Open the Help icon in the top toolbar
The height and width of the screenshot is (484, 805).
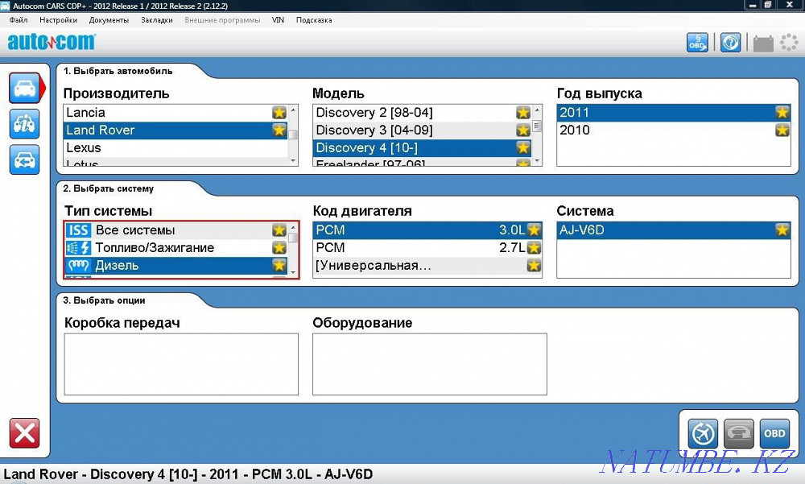pyautogui.click(x=730, y=42)
